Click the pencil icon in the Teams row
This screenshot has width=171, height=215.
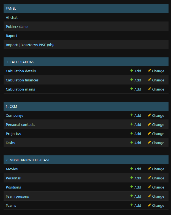click(149, 205)
